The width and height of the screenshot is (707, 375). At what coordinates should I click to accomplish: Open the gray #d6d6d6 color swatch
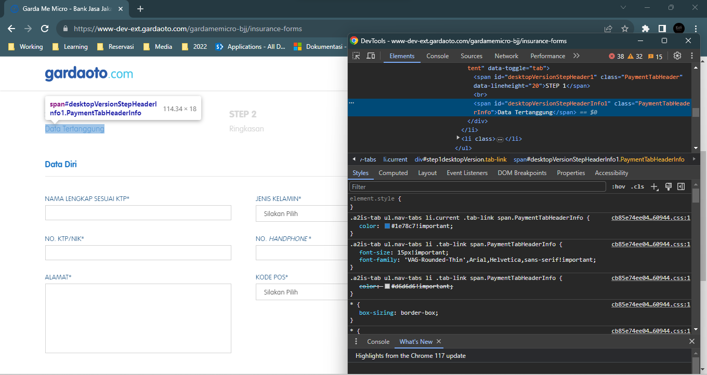pyautogui.click(x=387, y=287)
